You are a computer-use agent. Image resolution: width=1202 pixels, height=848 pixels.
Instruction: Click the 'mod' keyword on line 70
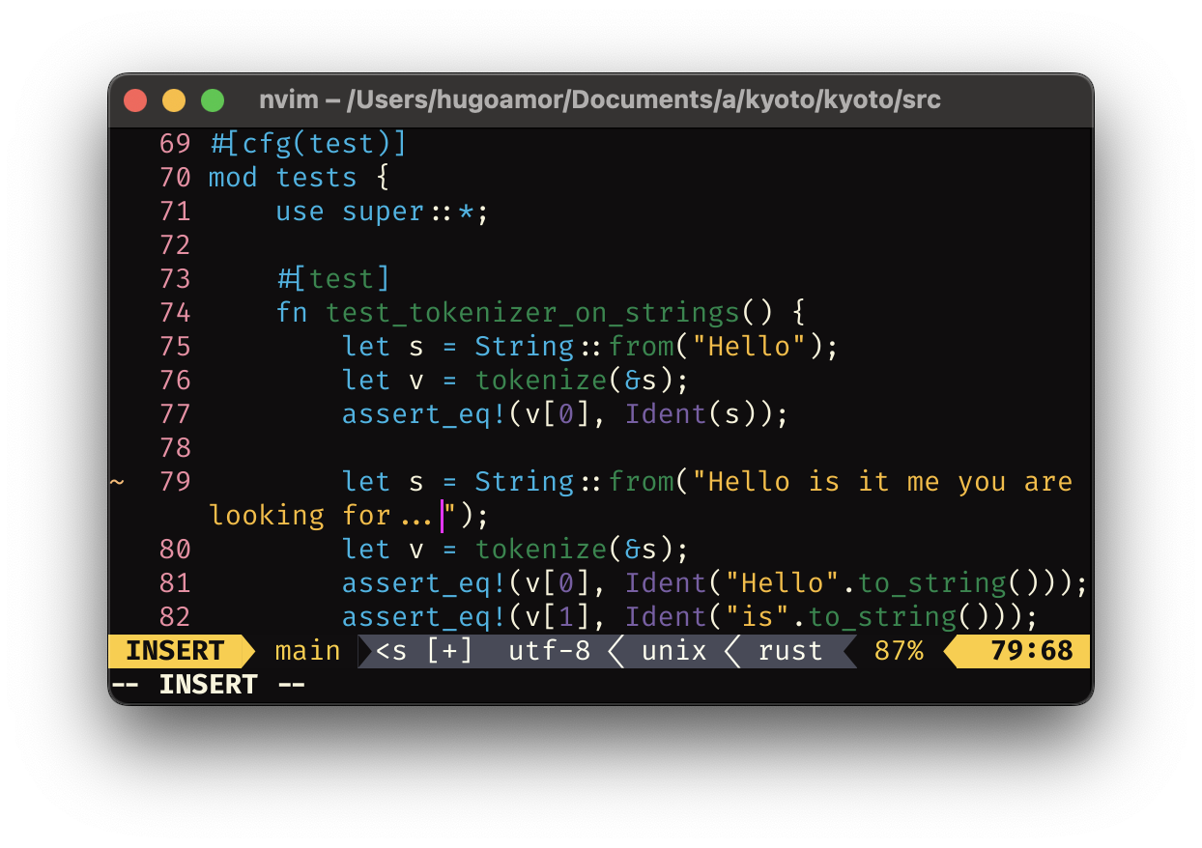[233, 178]
